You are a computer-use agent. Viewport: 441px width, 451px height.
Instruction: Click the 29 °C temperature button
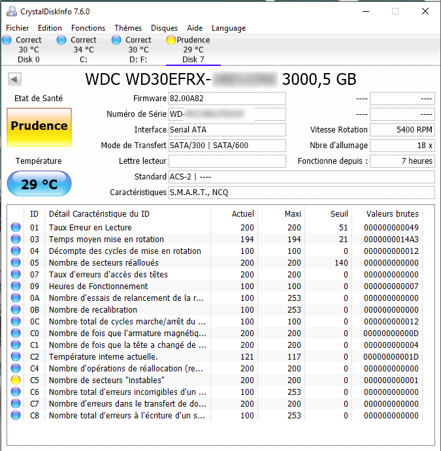39,183
